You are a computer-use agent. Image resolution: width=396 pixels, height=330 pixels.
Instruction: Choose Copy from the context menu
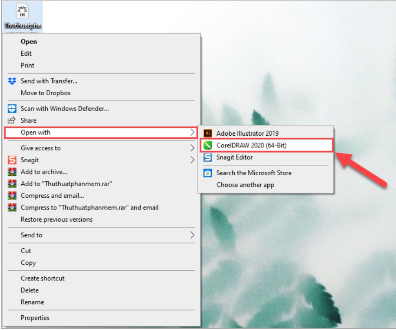[x=101, y=263]
